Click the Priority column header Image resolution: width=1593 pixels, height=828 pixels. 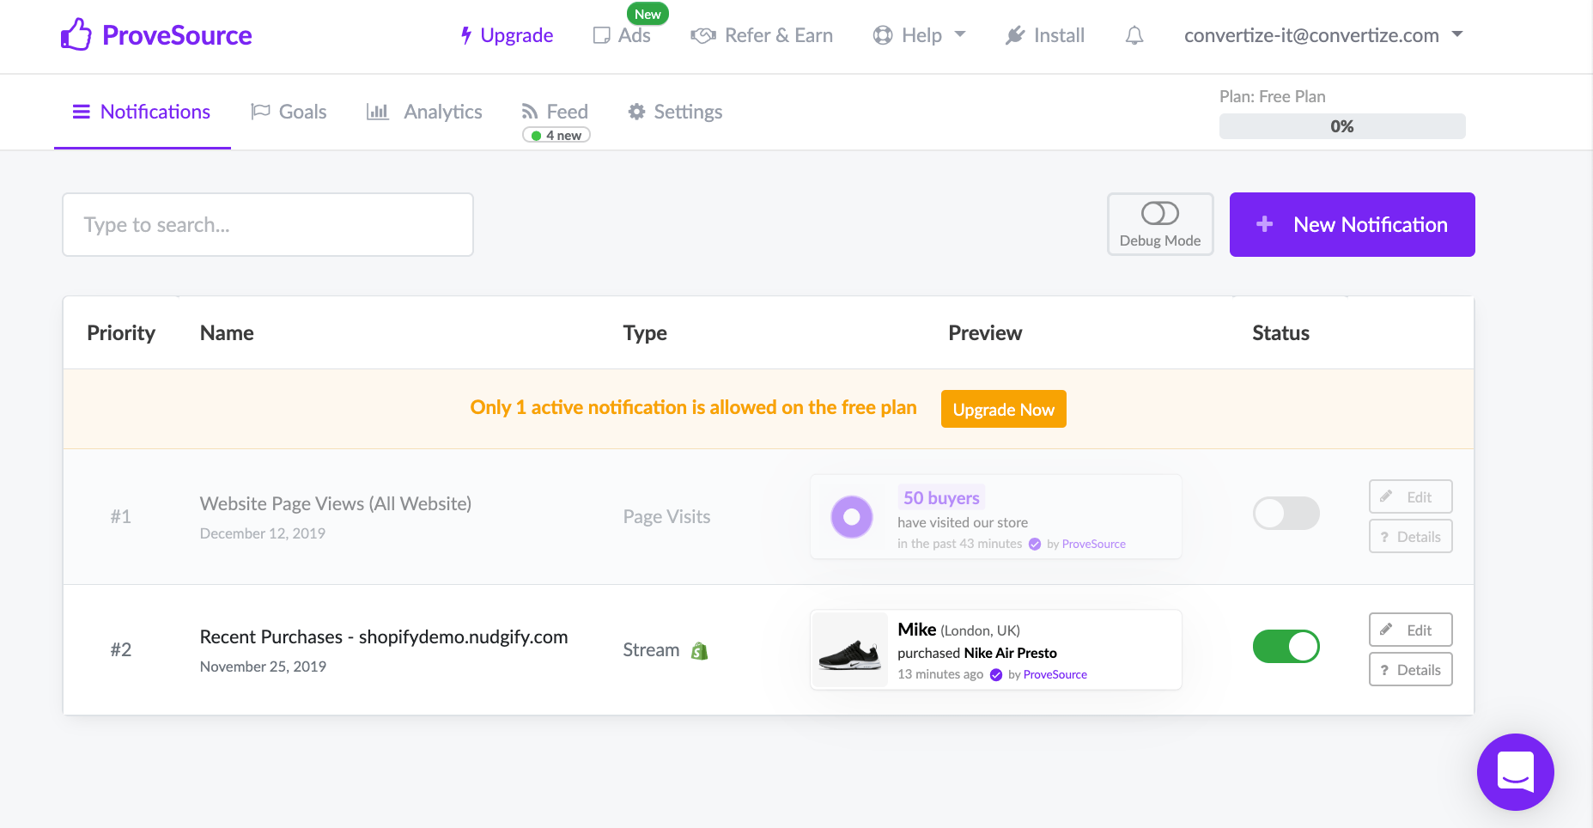tap(121, 333)
